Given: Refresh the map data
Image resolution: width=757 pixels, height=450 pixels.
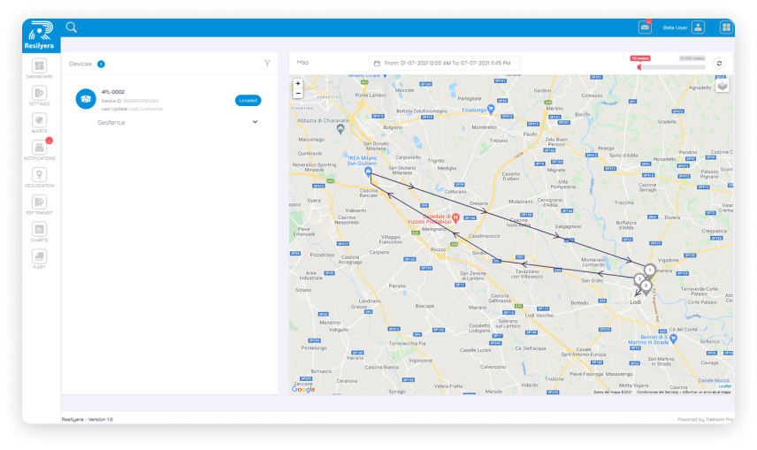Looking at the screenshot, I should [x=719, y=64].
